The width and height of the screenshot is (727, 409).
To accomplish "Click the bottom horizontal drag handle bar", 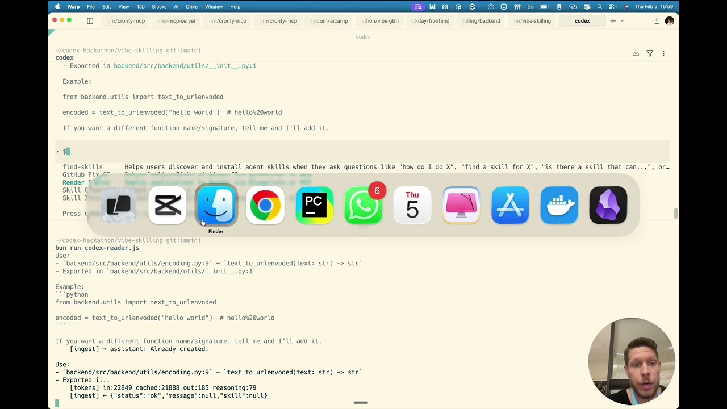I will [361, 403].
